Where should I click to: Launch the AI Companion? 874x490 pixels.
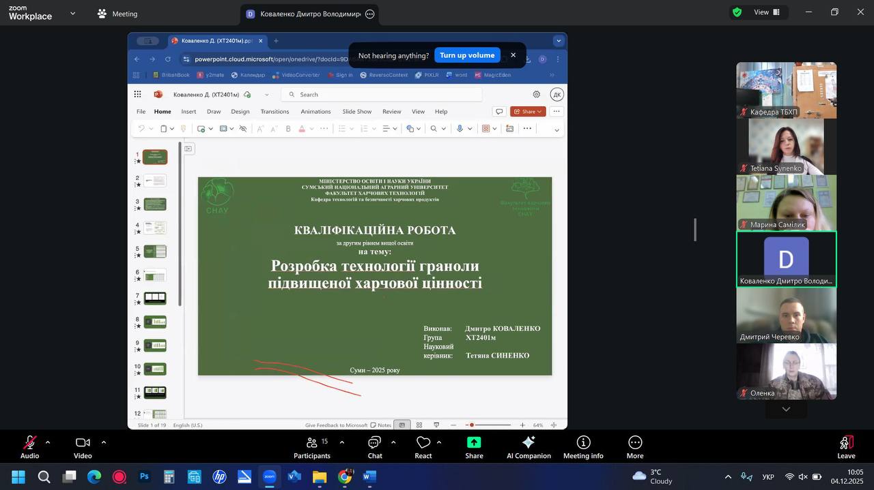pos(528,447)
